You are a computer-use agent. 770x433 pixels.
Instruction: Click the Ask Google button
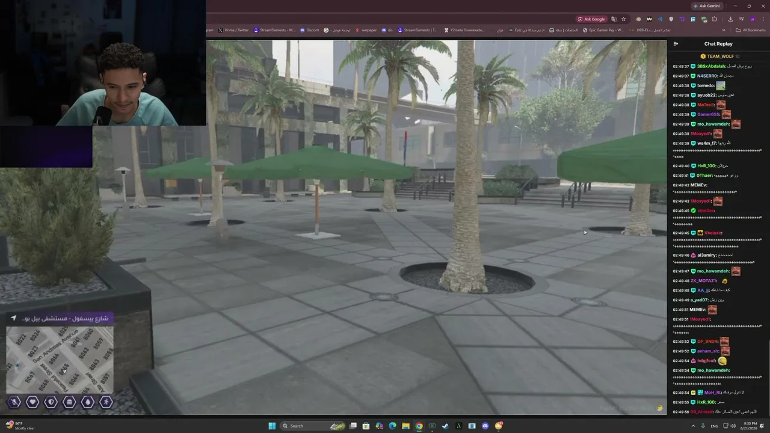pyautogui.click(x=591, y=19)
